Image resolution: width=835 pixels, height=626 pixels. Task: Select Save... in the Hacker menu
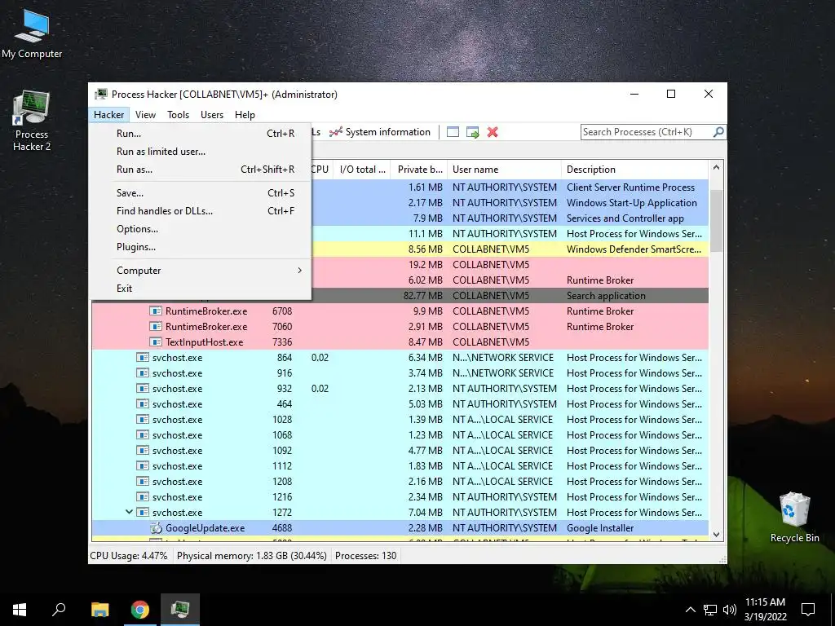click(201, 193)
